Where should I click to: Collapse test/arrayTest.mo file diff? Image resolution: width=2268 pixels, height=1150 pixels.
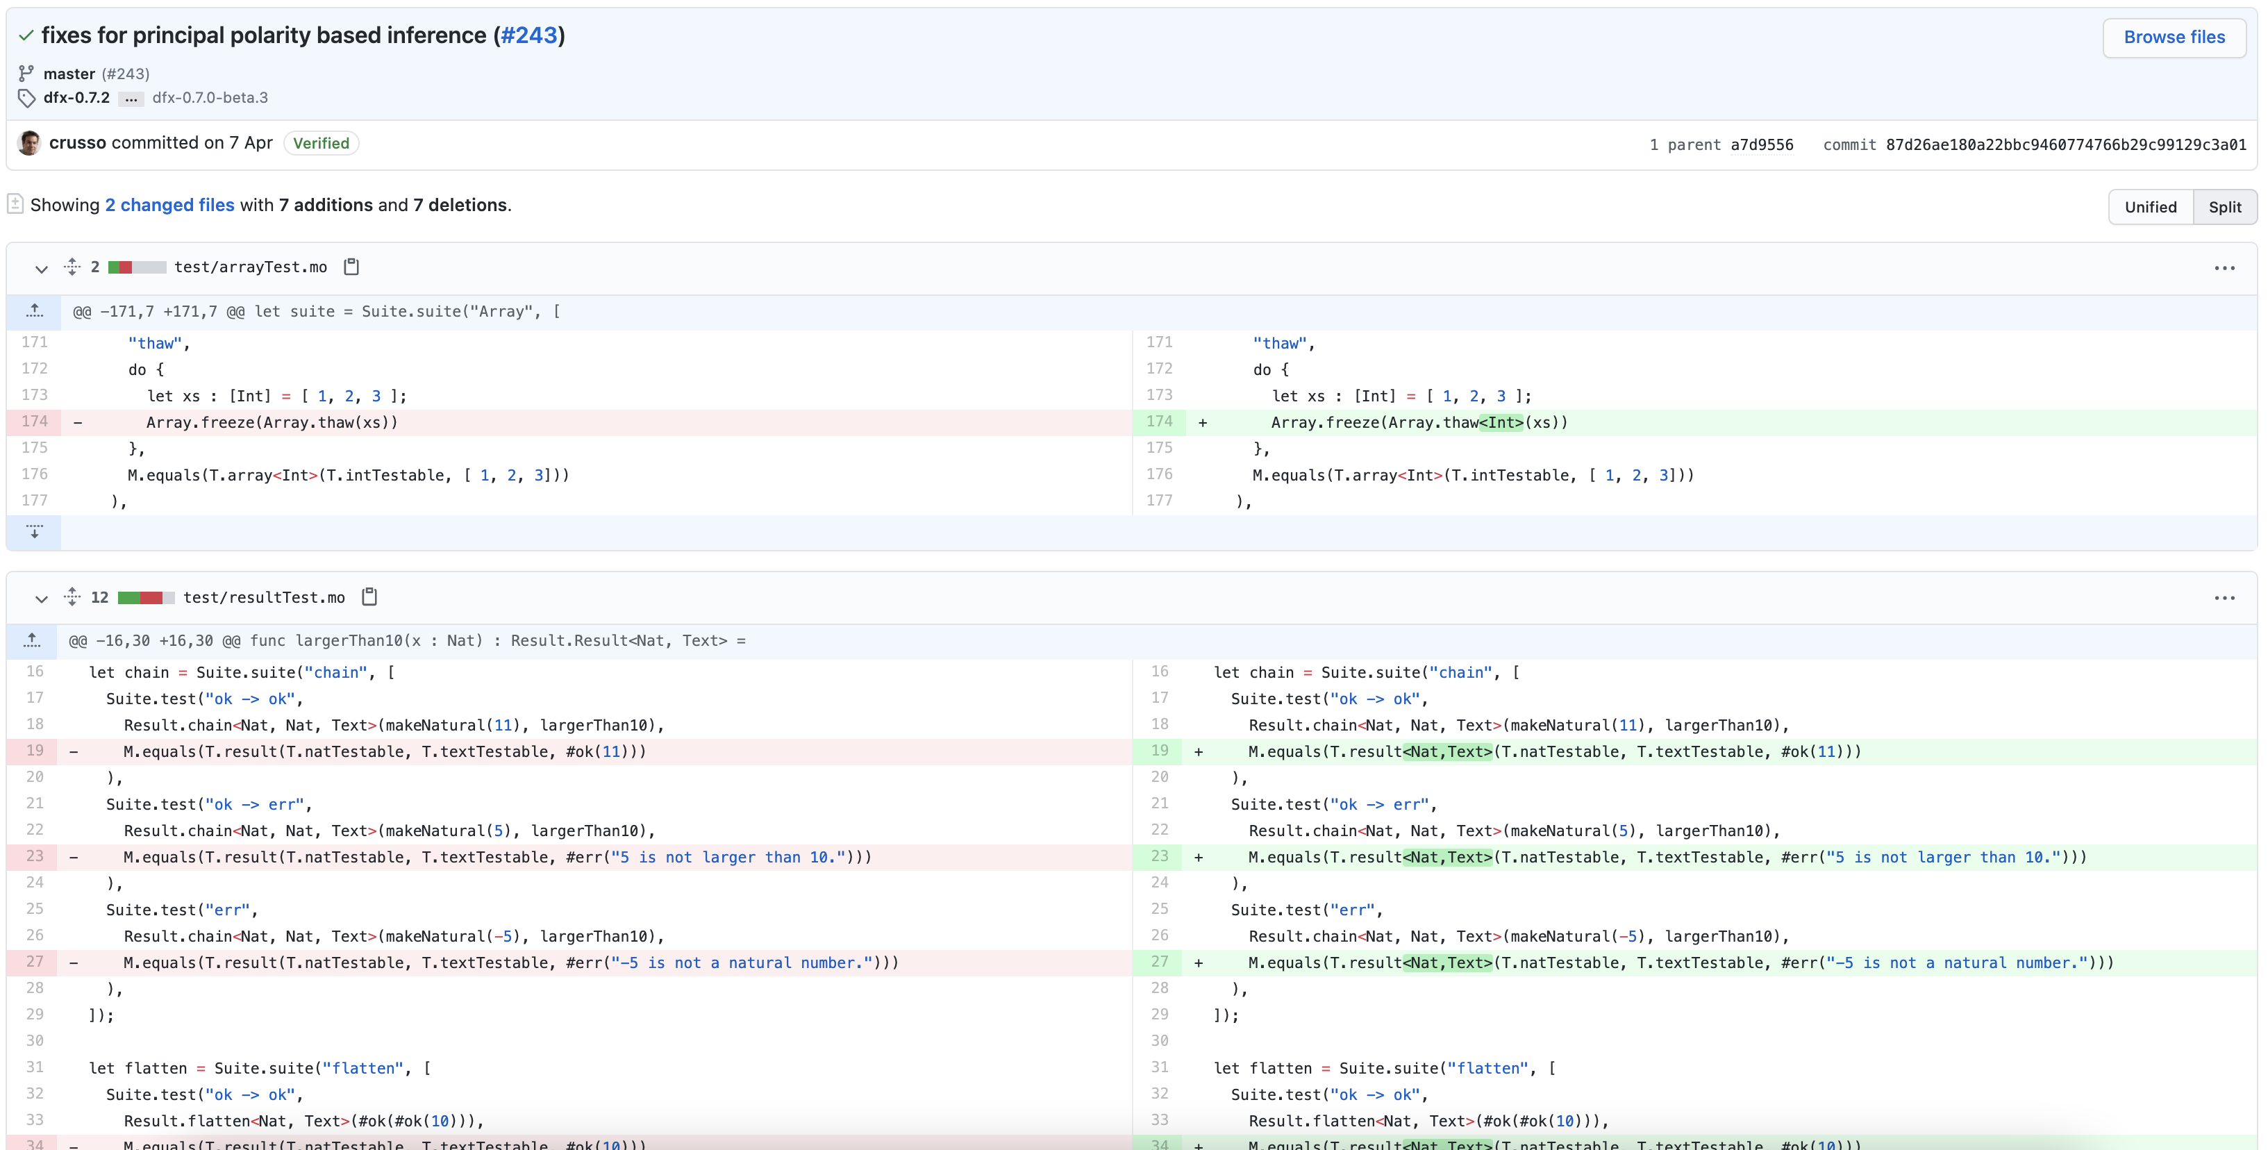pyautogui.click(x=40, y=267)
